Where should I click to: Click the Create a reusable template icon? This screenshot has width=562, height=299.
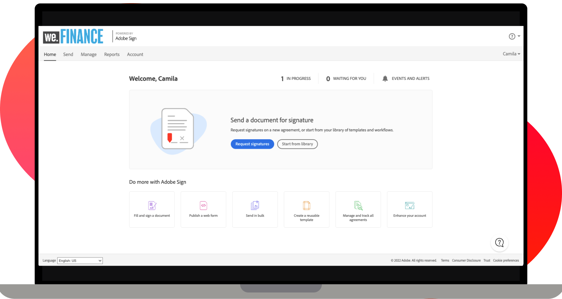[306, 205]
